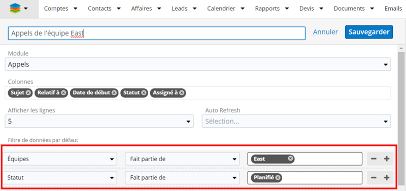Remove the East team filter value
Viewport: 406px width, 191px height.
pyautogui.click(x=290, y=159)
